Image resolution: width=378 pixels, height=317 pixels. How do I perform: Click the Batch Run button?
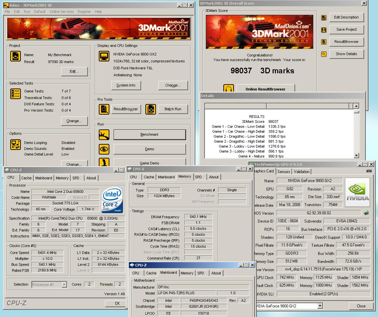click(x=173, y=109)
